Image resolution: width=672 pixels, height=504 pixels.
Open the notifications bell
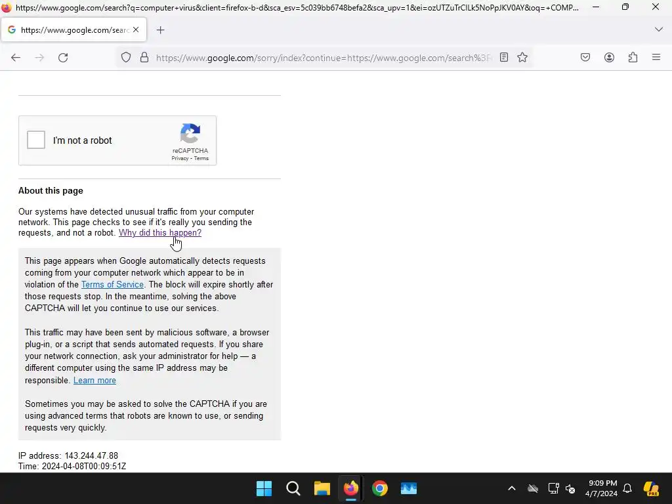click(x=627, y=488)
